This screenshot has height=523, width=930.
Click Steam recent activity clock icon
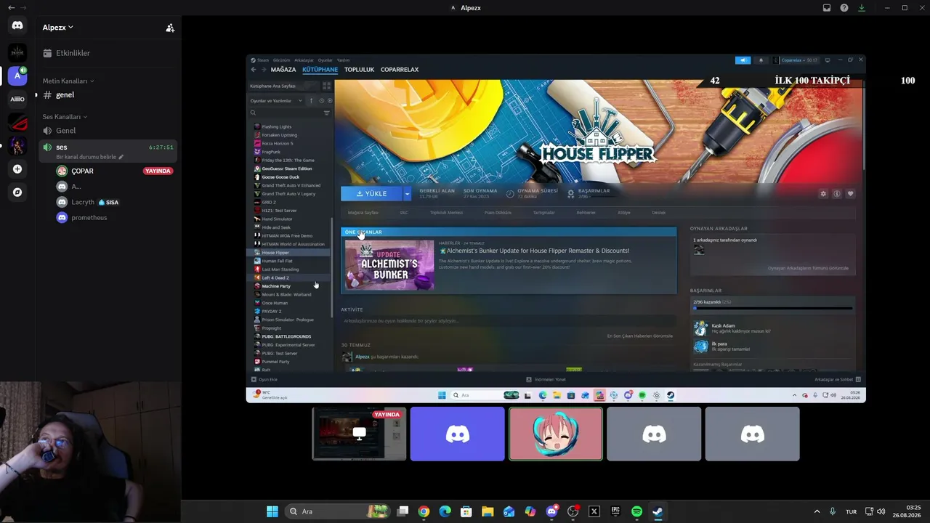click(321, 101)
